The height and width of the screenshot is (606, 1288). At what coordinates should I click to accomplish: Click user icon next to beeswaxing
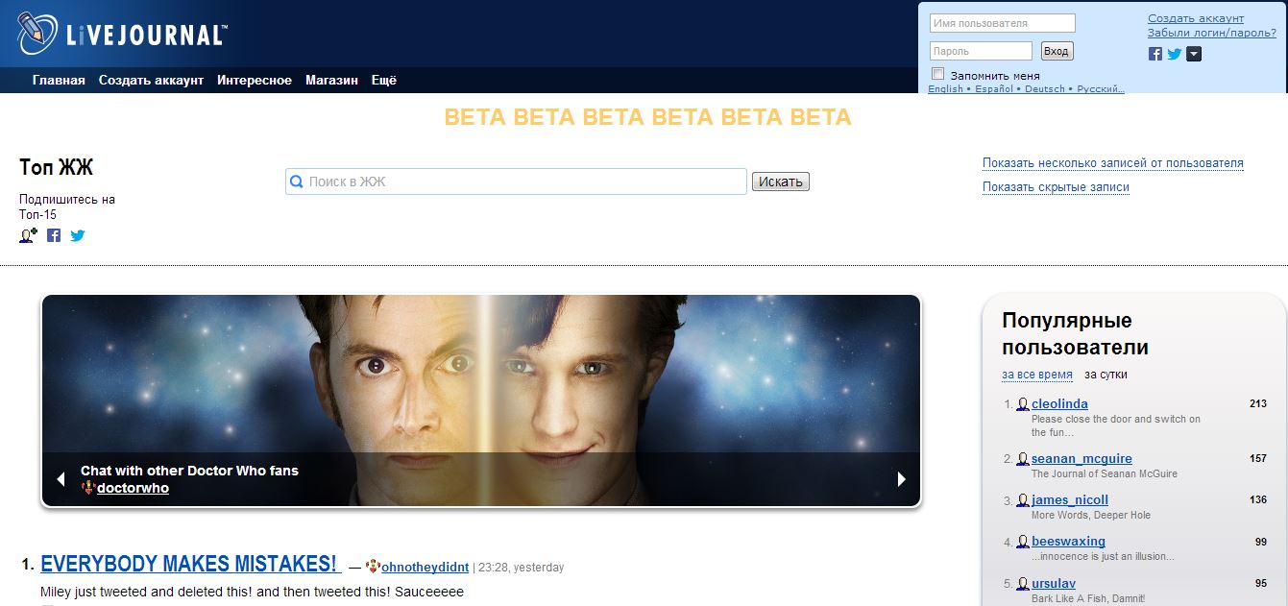click(1023, 542)
